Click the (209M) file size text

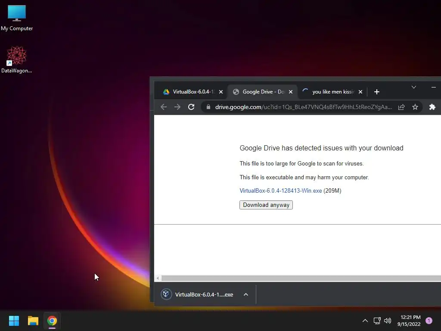[332, 190]
